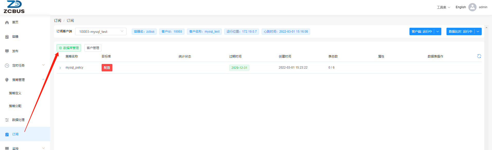Expand the mysql_policy table row
This screenshot has width=492, height=150.
[60, 68]
